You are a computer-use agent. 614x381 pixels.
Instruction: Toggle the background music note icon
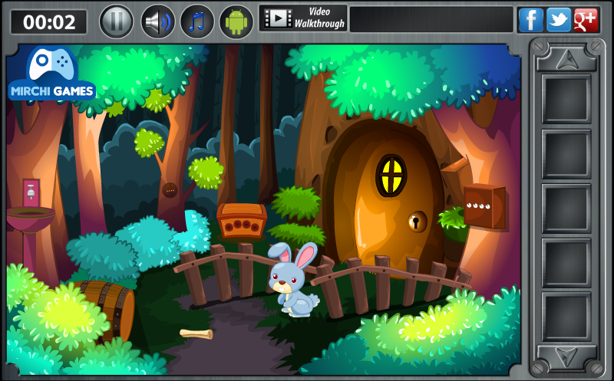pos(197,21)
